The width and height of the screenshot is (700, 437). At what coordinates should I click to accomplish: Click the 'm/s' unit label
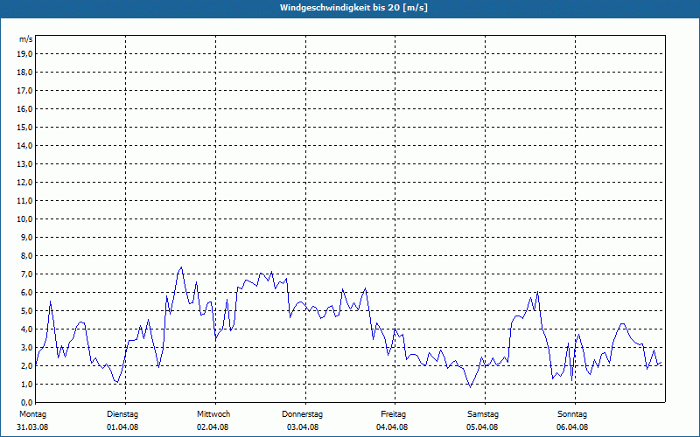pos(26,39)
